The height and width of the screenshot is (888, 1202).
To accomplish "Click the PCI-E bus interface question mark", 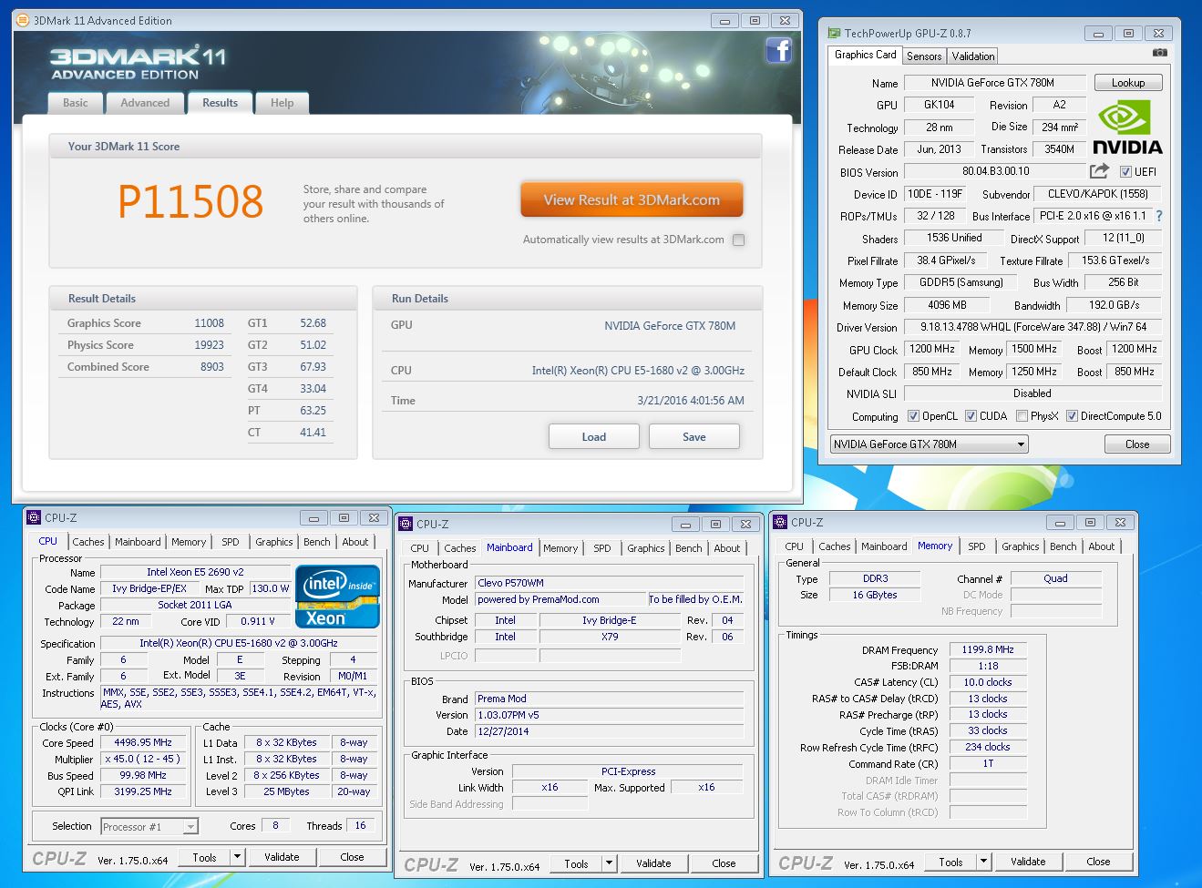I will tap(1159, 216).
